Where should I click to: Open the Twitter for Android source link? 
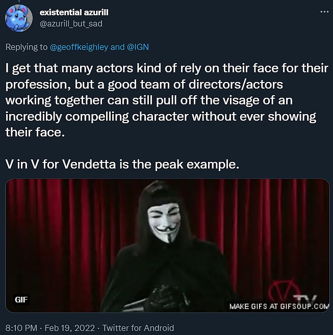[x=138, y=328]
